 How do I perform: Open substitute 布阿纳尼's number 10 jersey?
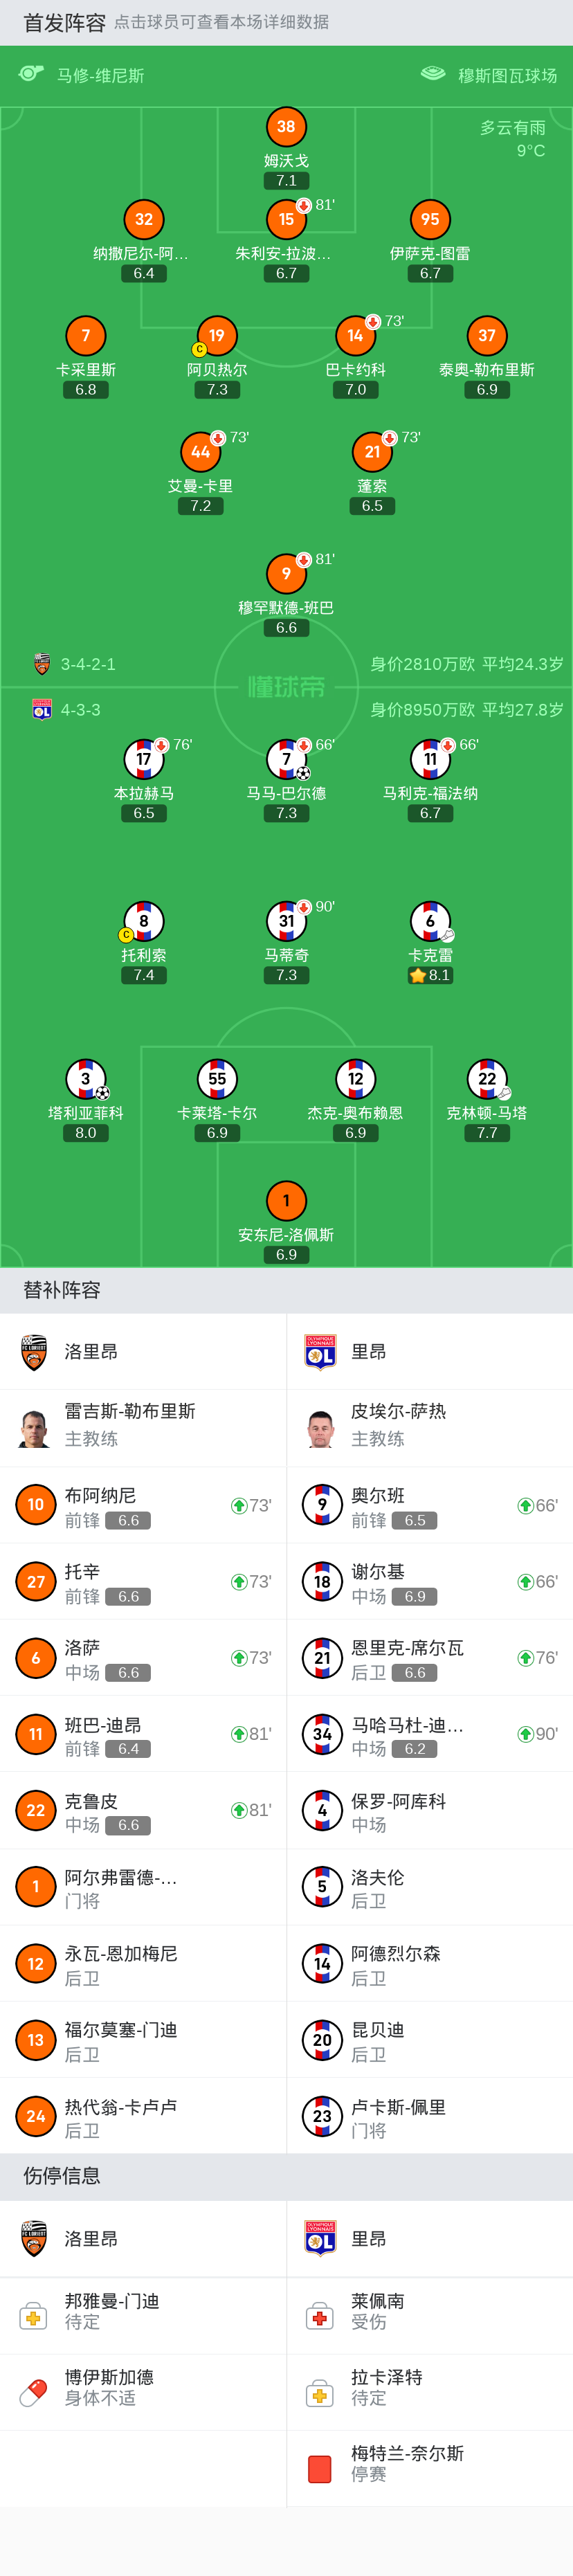coord(36,1505)
